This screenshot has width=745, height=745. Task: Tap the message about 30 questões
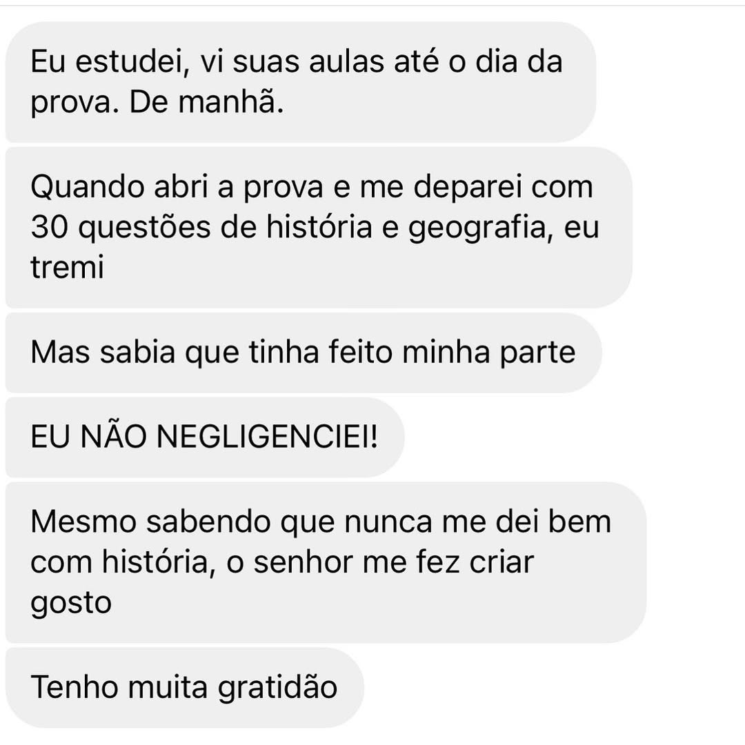click(x=317, y=228)
